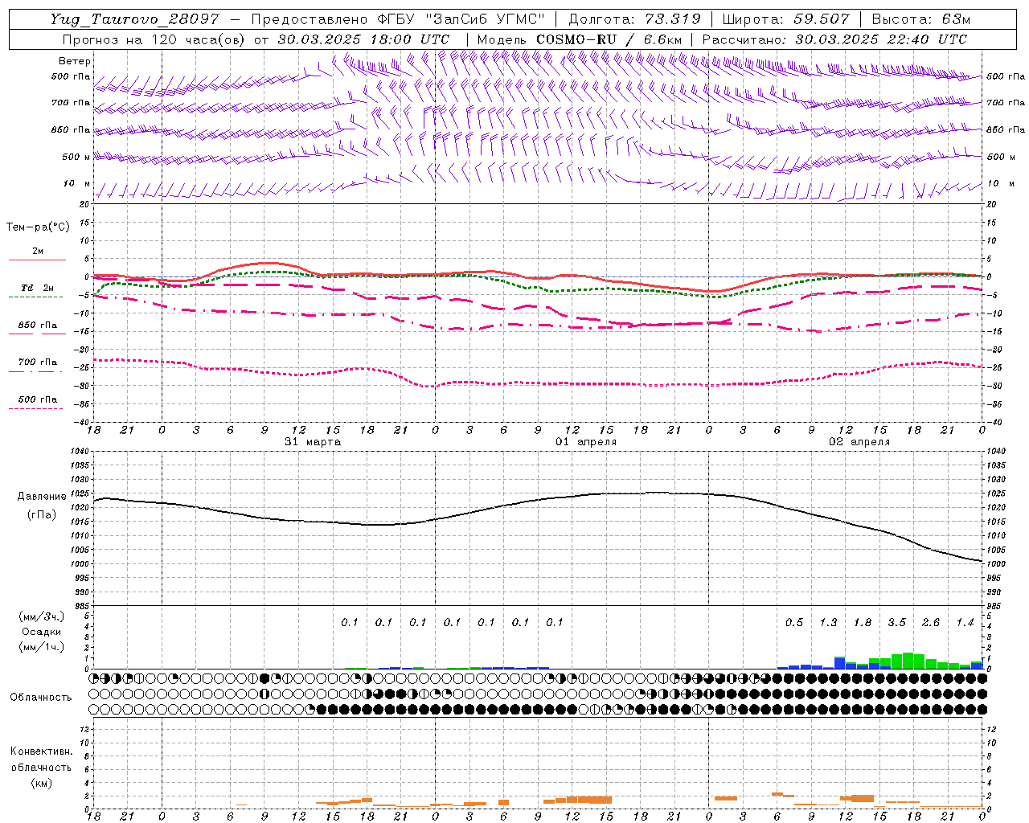Select the provider text ФГБУ "ЗапСиб УГМС"

461,19
